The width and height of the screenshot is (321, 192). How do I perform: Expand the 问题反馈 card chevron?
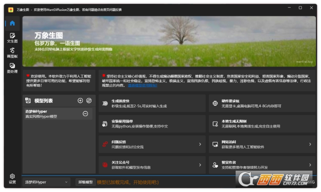[200, 144]
